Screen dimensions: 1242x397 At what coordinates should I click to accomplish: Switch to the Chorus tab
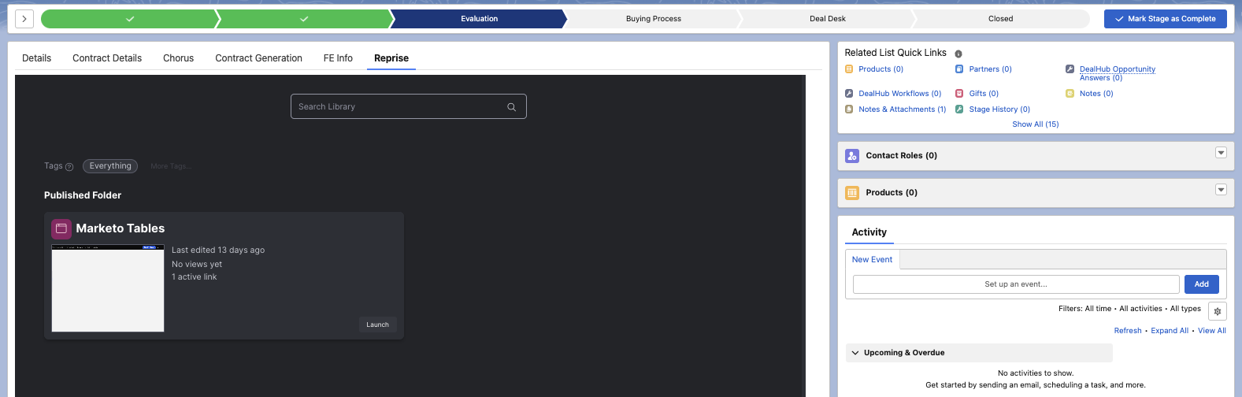pos(178,58)
